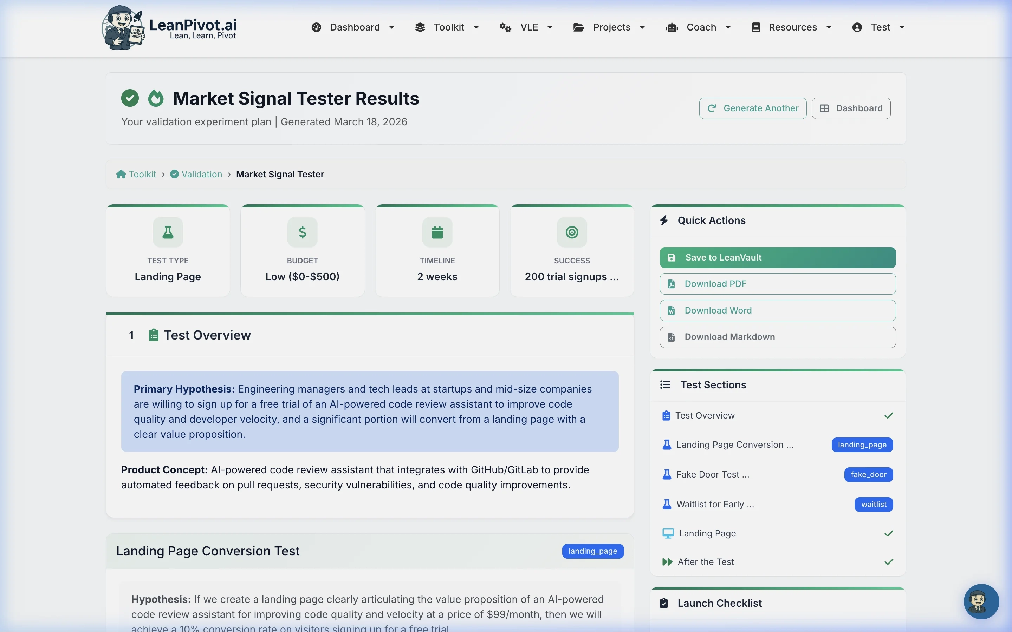Click the Validation breadcrumb link
The width and height of the screenshot is (1012, 632).
202,174
